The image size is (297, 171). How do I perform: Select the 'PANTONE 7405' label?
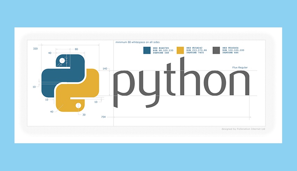[x=195, y=52]
